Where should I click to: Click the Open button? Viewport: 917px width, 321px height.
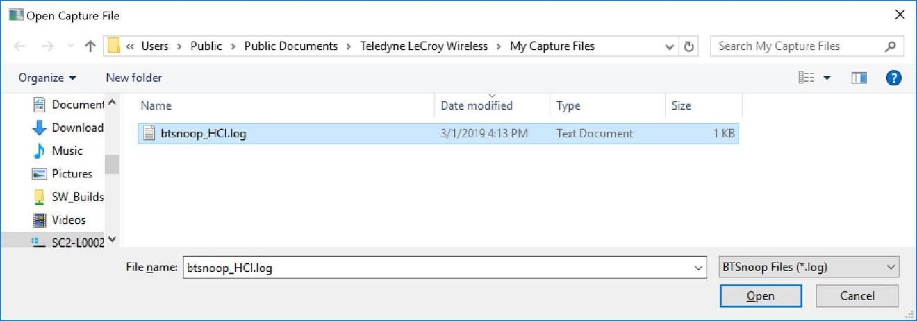point(761,296)
